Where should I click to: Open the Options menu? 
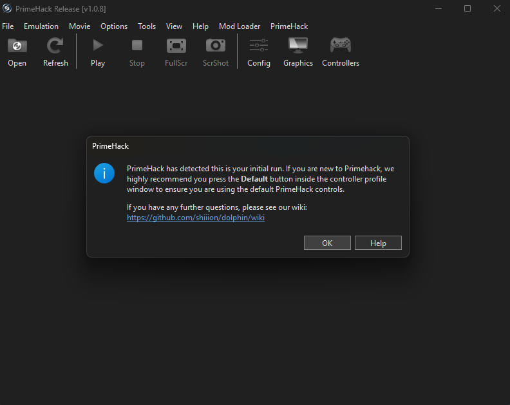tap(114, 26)
